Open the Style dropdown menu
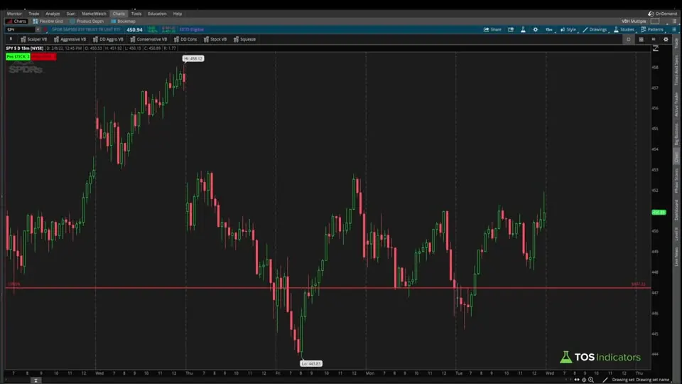The image size is (682, 384). pyautogui.click(x=568, y=30)
